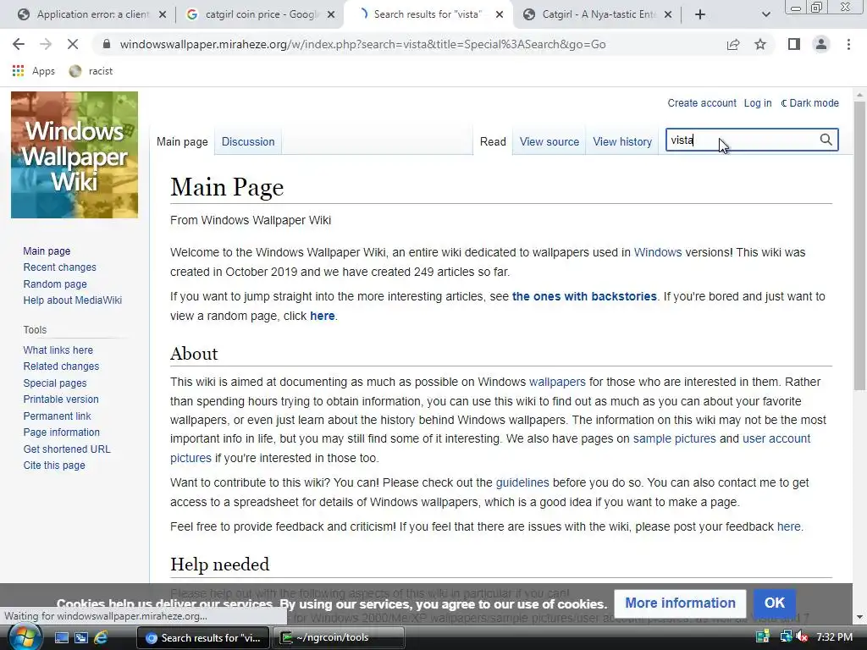Open the tab search chevron
867x650 pixels.
(765, 14)
